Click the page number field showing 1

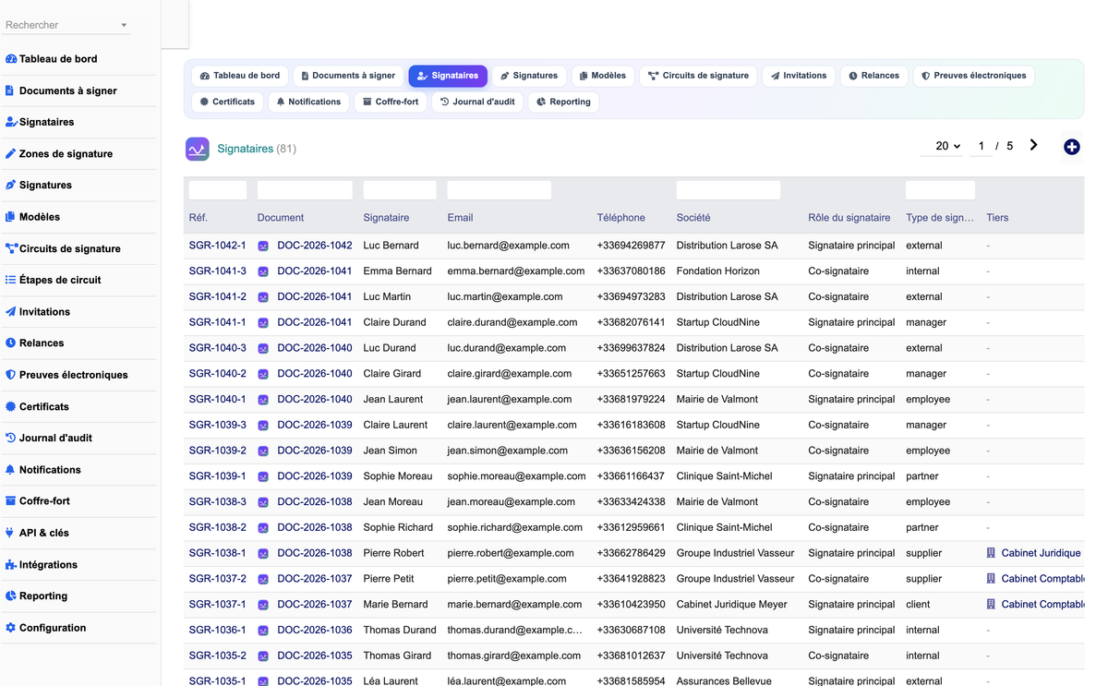(x=982, y=146)
